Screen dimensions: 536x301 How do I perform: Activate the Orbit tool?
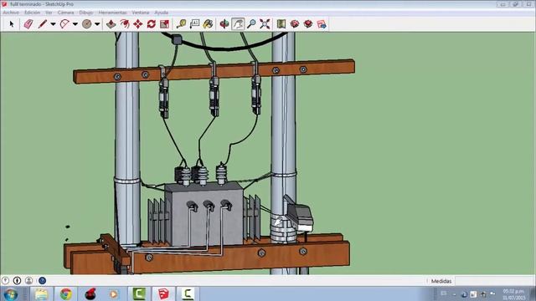pyautogui.click(x=224, y=24)
